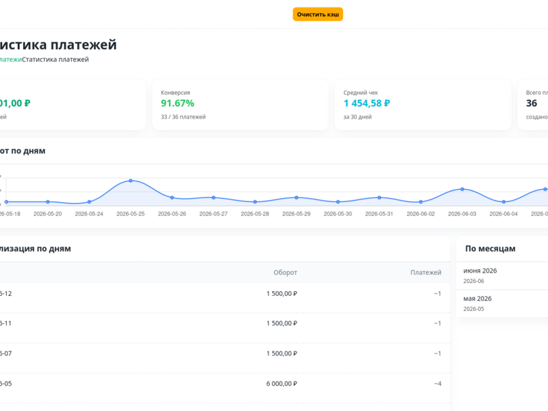Click the axis label 2026-06-02
This screenshot has height=411, width=548.
coord(421,214)
